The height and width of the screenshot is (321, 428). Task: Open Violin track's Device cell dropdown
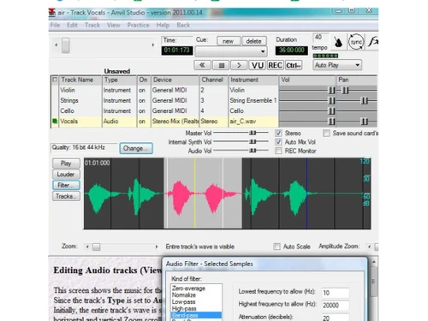175,90
